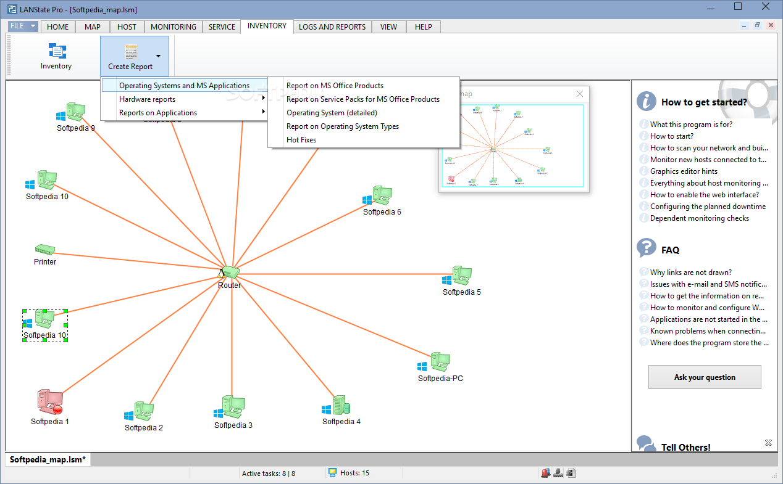Viewport: 783px width, 484px height.
Task: Click the Hosts monitor icon in status bar
Action: (x=333, y=473)
